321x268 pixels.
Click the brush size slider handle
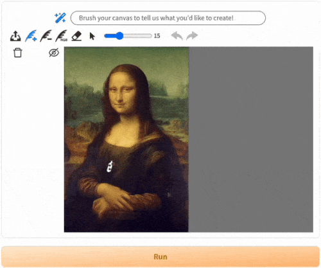tap(119, 36)
